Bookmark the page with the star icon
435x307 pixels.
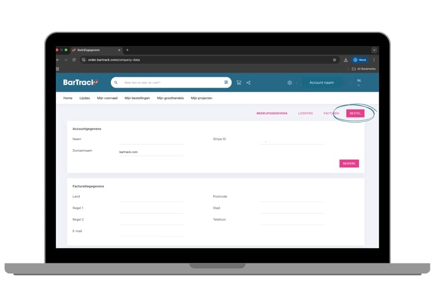(x=334, y=60)
